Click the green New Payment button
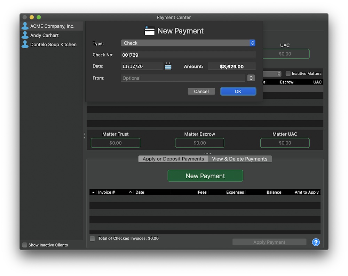This screenshot has height=276, width=348. click(205, 176)
